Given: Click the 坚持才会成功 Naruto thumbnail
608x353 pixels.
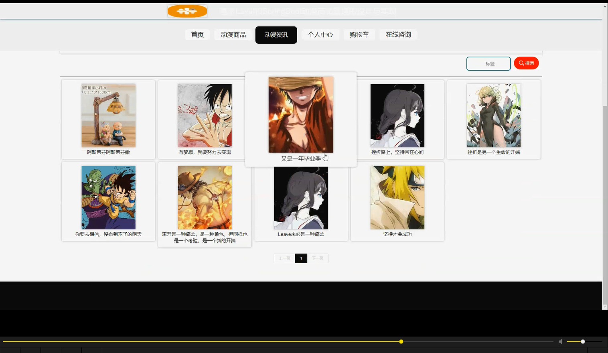Looking at the screenshot, I should 397,197.
